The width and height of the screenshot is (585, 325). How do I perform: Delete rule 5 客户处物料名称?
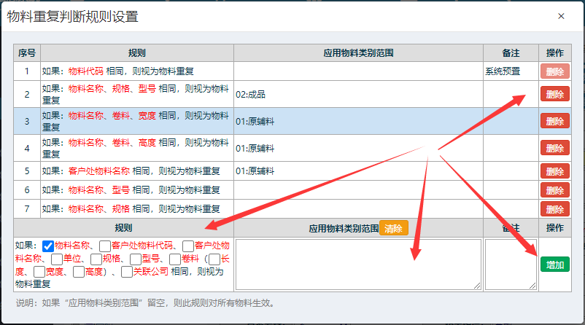tap(554, 171)
